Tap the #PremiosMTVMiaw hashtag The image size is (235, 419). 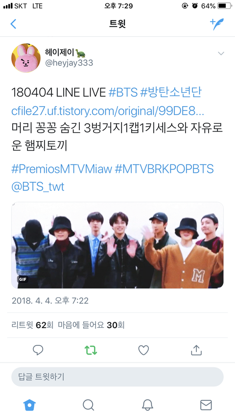point(62,169)
